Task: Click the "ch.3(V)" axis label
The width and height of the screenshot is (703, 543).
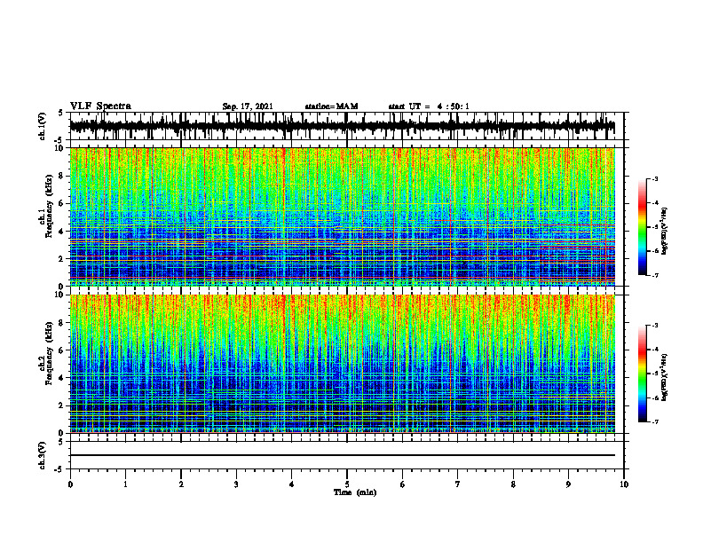Action: pyautogui.click(x=43, y=456)
